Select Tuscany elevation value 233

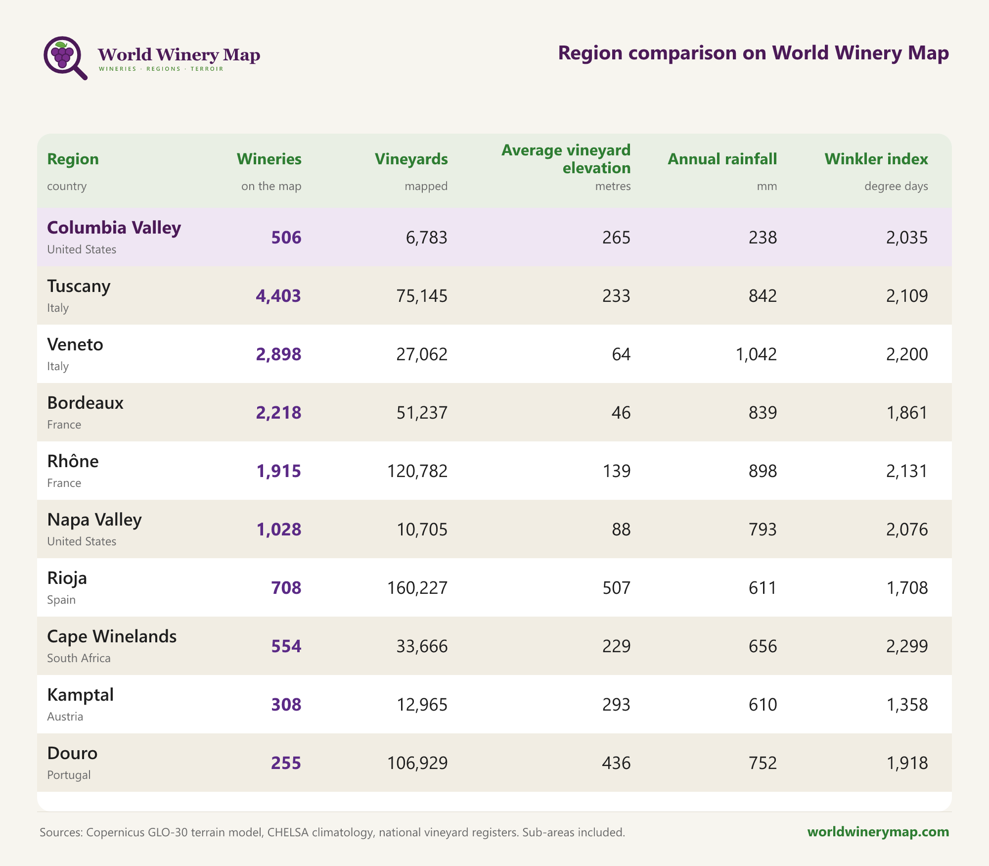(617, 296)
